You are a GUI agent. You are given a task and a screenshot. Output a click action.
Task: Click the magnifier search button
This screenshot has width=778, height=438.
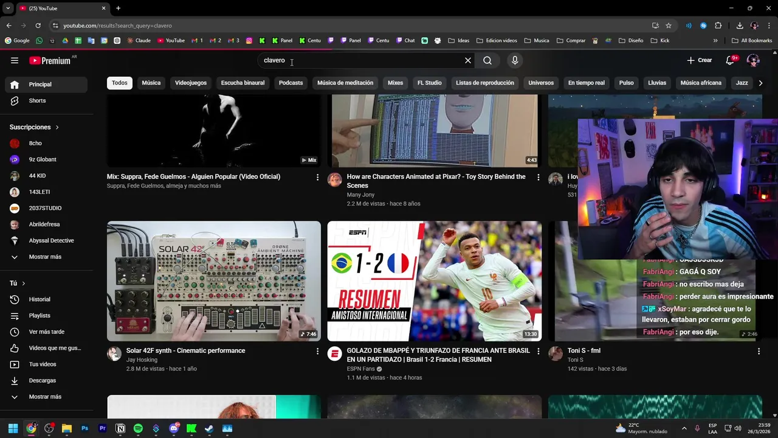coord(487,60)
